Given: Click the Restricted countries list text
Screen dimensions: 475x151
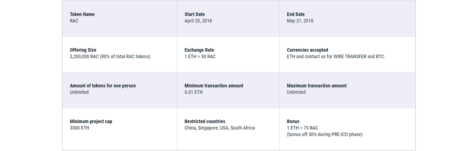Looking at the screenshot, I should coord(220,128).
